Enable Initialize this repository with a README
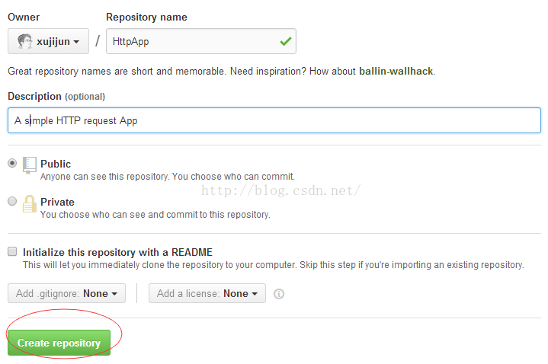The height and width of the screenshot is (364, 548). click(12, 251)
